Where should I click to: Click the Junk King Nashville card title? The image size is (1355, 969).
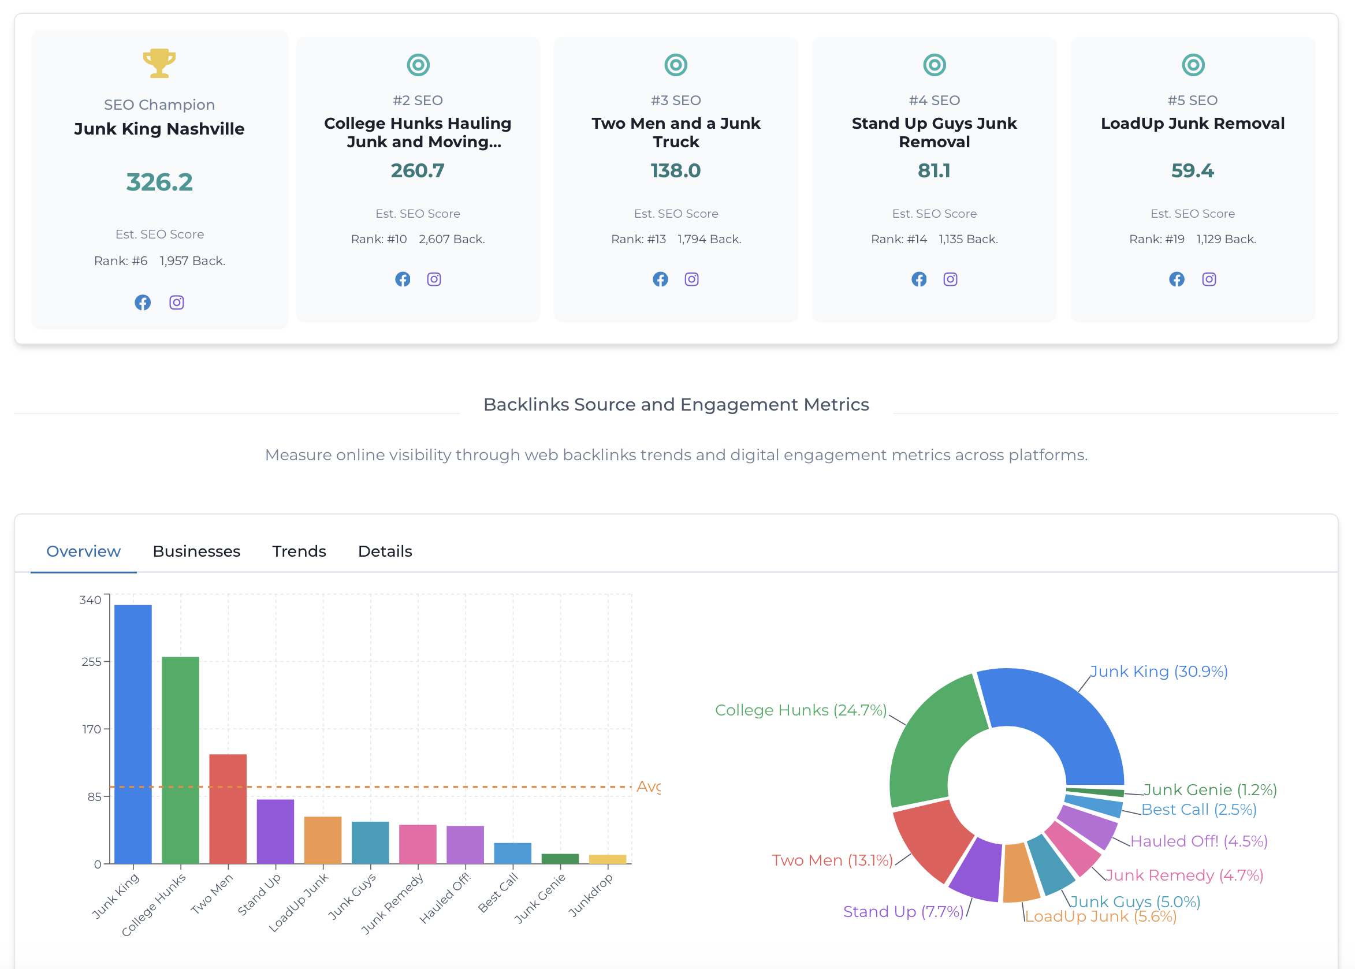coord(159,129)
